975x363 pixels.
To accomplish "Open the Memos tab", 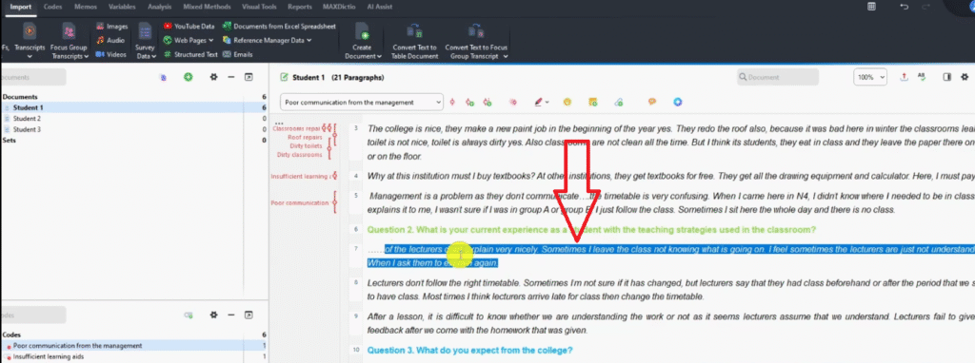I will tap(85, 7).
